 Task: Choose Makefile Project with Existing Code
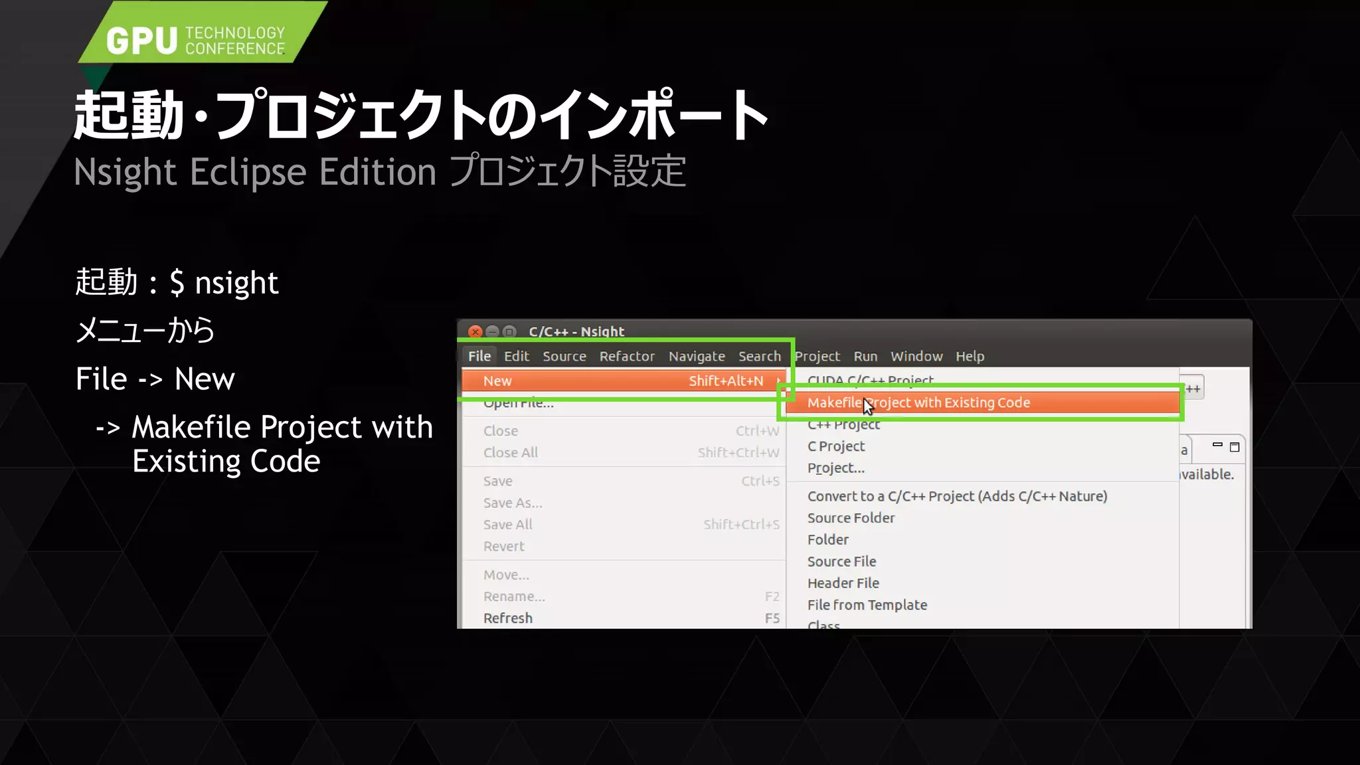tap(981, 402)
